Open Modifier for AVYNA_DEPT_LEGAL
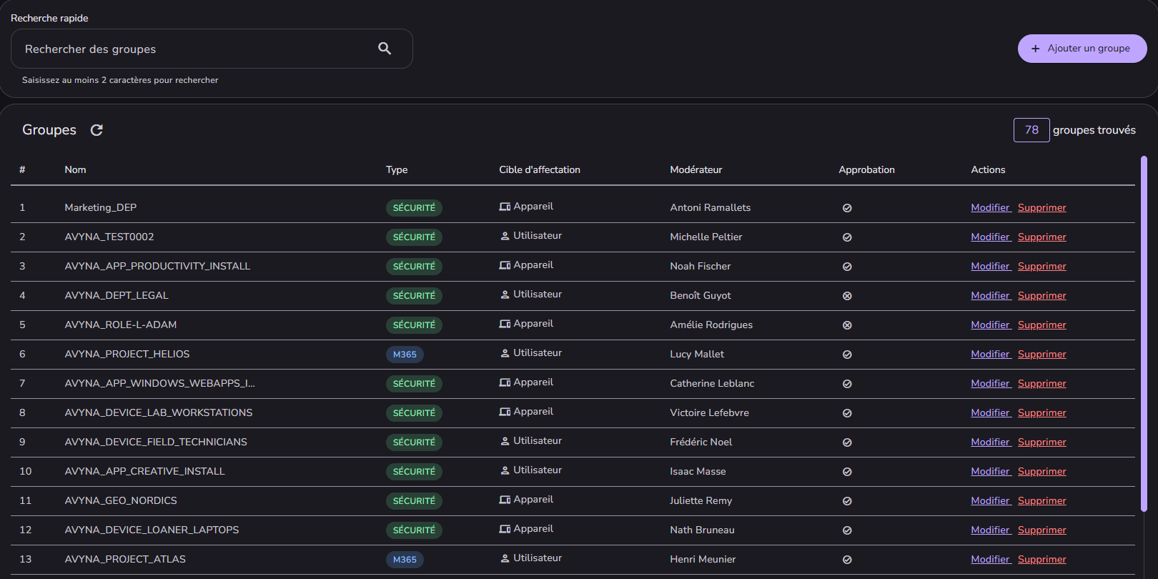 990,296
